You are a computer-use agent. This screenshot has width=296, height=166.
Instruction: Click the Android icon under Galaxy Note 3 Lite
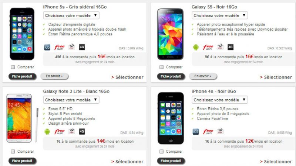coord(47,131)
